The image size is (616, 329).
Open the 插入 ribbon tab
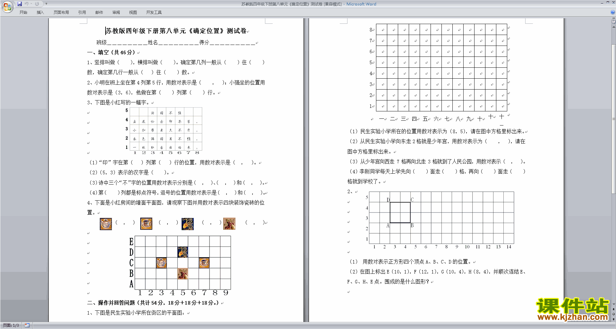[x=40, y=13]
